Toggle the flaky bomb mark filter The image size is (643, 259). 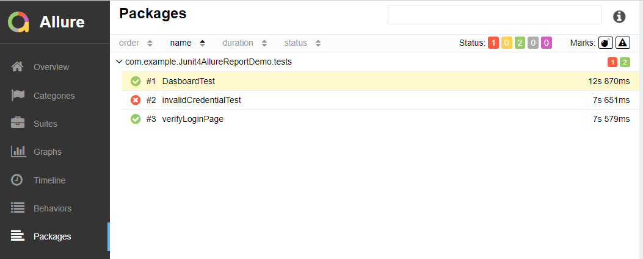point(605,43)
